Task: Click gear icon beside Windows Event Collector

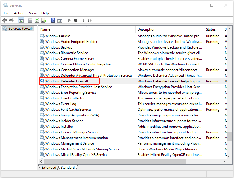Action: [42, 98]
